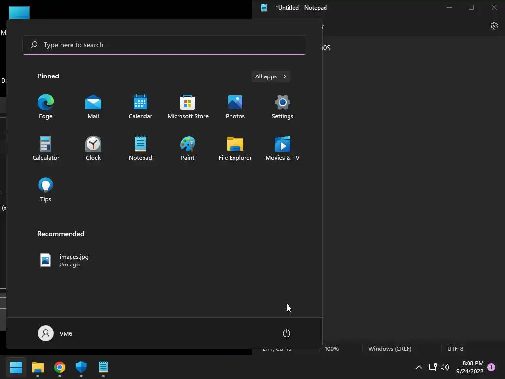Switch to Notepad from the taskbar
This screenshot has height=379, width=505.
(x=103, y=367)
